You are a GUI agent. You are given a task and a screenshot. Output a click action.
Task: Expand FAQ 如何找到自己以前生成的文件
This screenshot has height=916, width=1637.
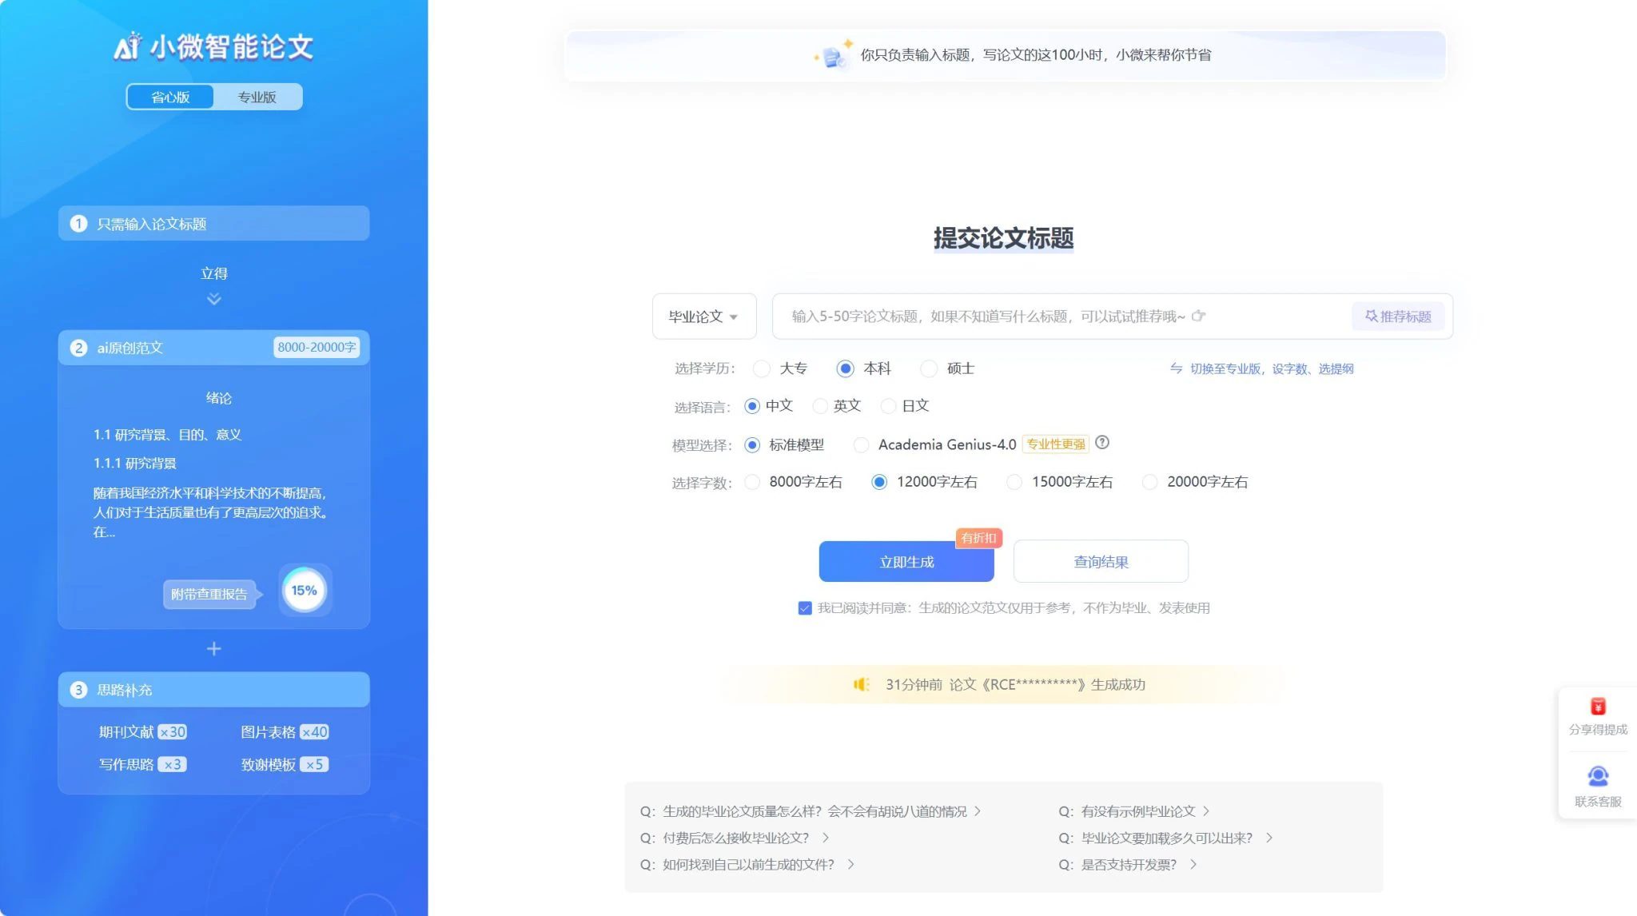pyautogui.click(x=747, y=864)
